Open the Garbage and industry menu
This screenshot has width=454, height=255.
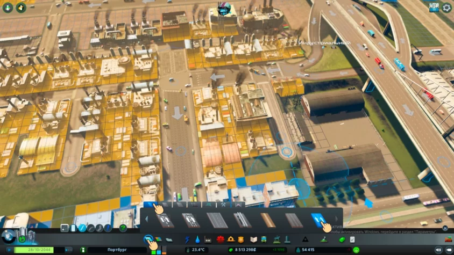(x=208, y=239)
